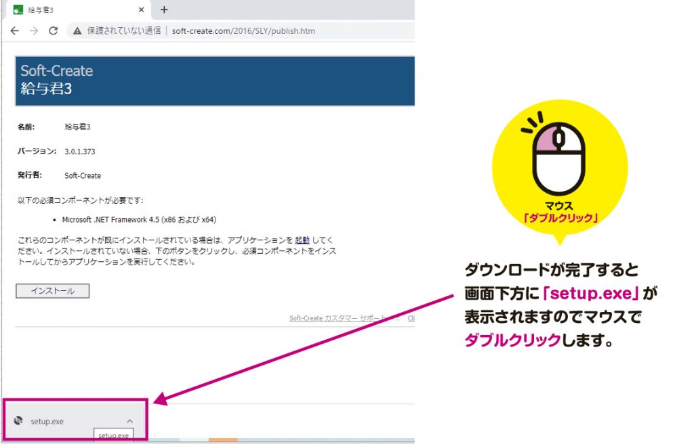Screen dimensions: 694x444
Task: Click the not-secure warning triangle icon
Action: (77, 31)
